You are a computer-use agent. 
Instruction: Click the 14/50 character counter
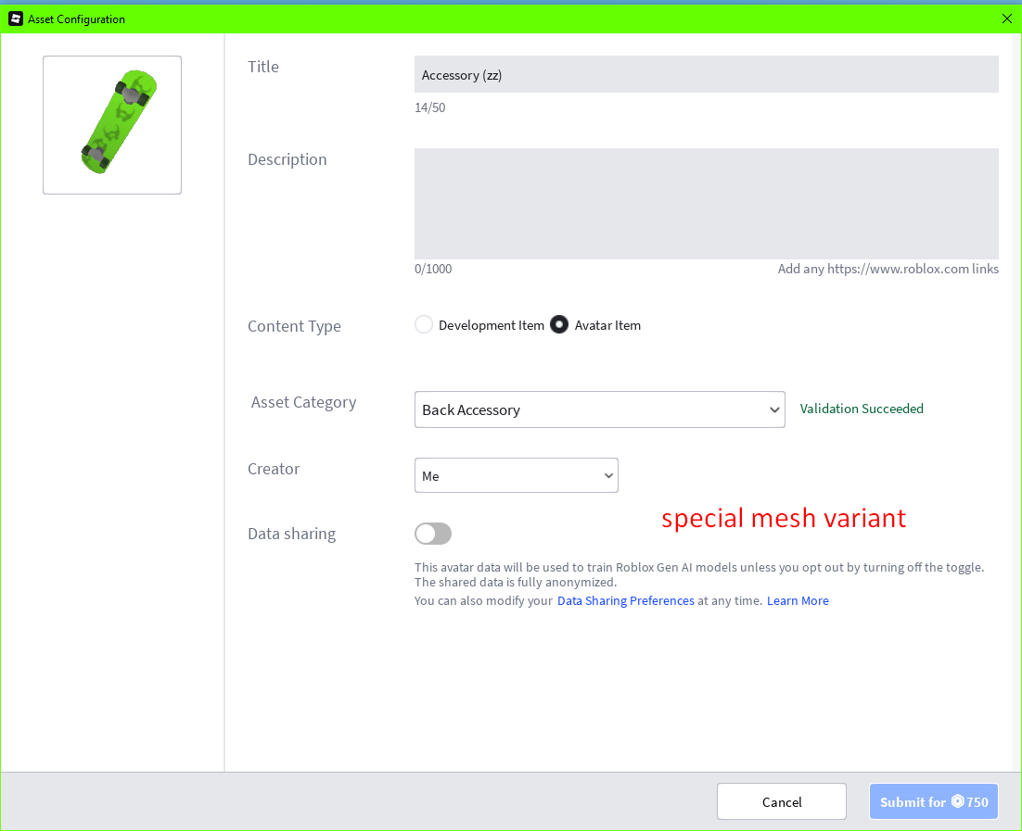pyautogui.click(x=429, y=107)
